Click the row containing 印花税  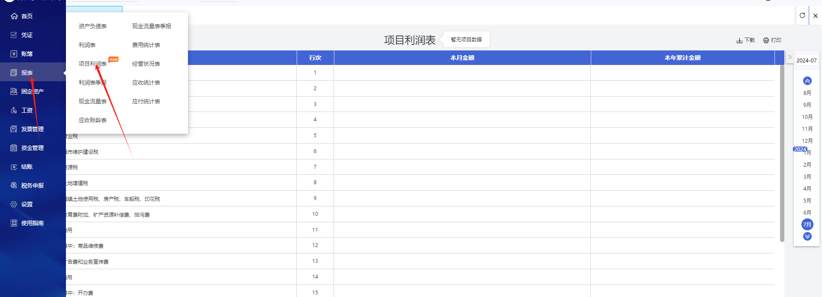coord(420,199)
